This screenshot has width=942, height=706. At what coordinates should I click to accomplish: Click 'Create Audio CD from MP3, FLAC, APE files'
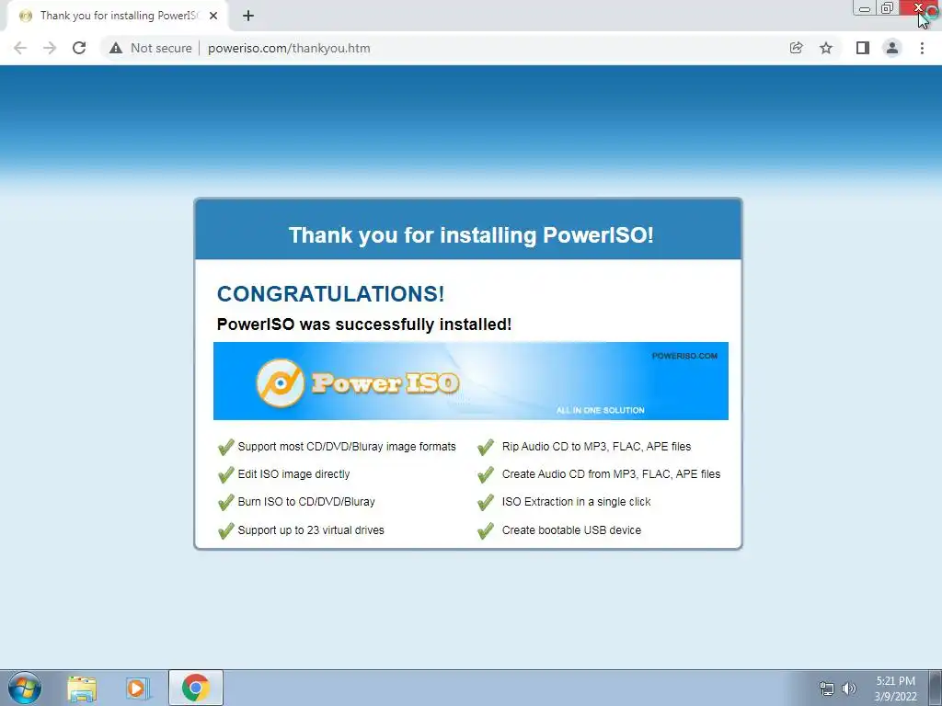point(611,473)
